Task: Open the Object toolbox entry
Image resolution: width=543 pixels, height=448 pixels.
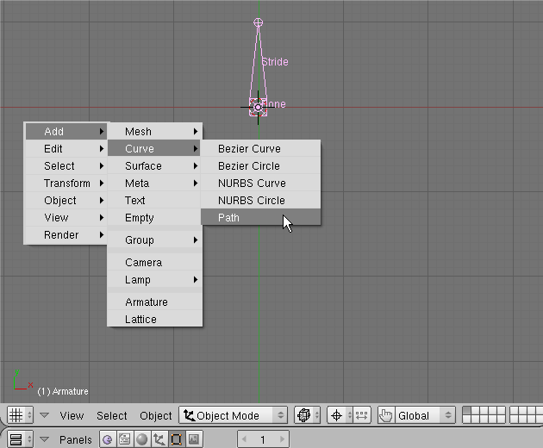Action: (x=66, y=200)
